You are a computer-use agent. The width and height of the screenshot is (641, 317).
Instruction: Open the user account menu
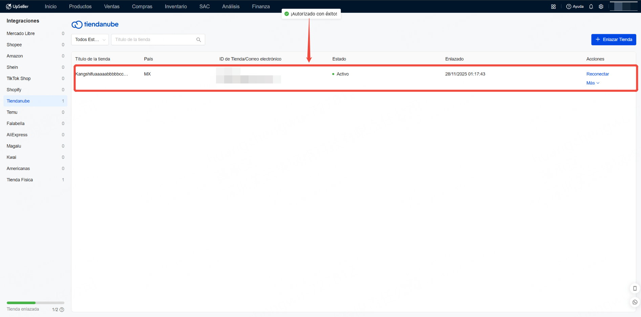click(x=623, y=6)
